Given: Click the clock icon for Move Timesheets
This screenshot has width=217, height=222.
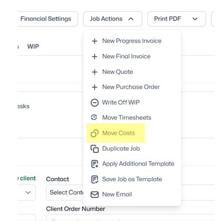Looking at the screenshot, I should 94,117.
